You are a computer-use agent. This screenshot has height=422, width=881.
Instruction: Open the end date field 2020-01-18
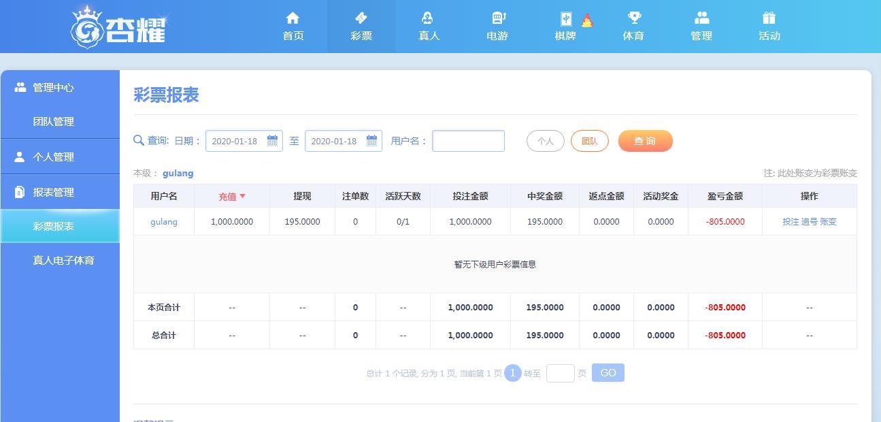(x=344, y=141)
